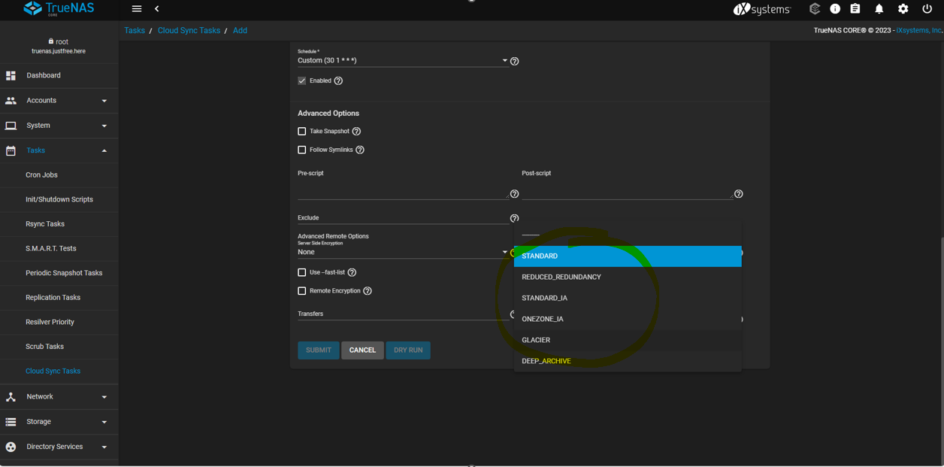Open Cron Jobs in sidebar
This screenshot has height=467, width=944.
coord(59,175)
